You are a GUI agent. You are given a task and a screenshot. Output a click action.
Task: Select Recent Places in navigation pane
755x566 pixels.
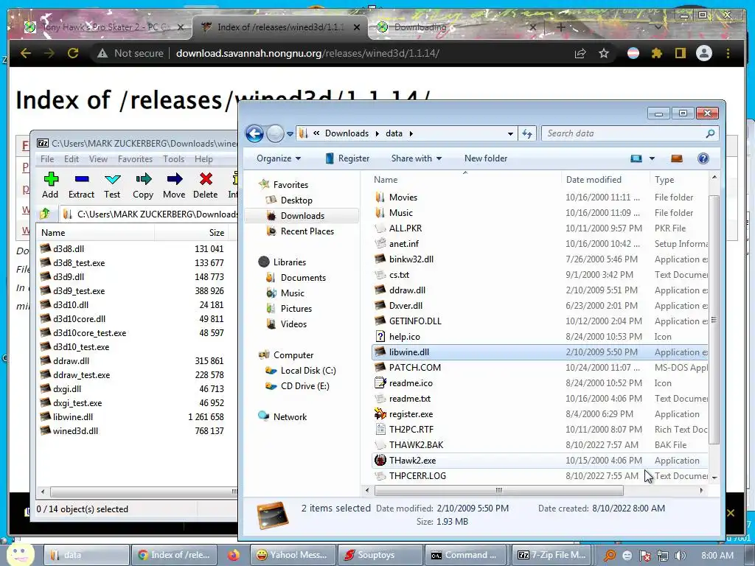[307, 231]
